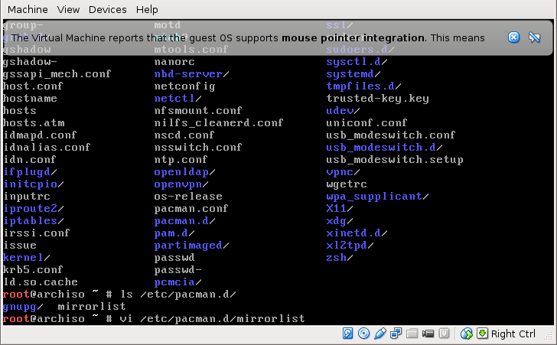Click the video capture camera indicator
The image size is (557, 345).
(428, 334)
